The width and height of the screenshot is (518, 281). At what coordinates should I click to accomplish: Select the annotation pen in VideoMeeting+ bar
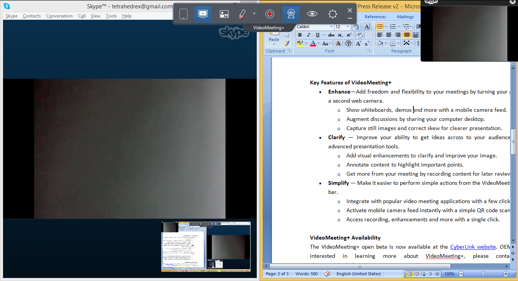242,14
